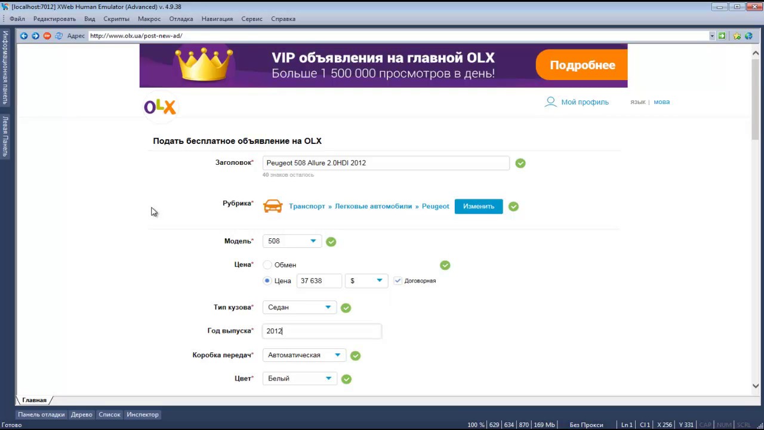Click the green checkmark in the Цена row

(x=445, y=265)
